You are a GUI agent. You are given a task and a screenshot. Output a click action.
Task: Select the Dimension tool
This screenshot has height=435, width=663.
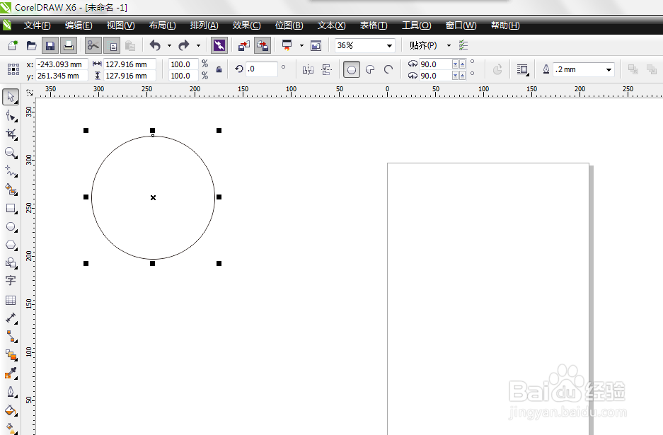pyautogui.click(x=11, y=318)
